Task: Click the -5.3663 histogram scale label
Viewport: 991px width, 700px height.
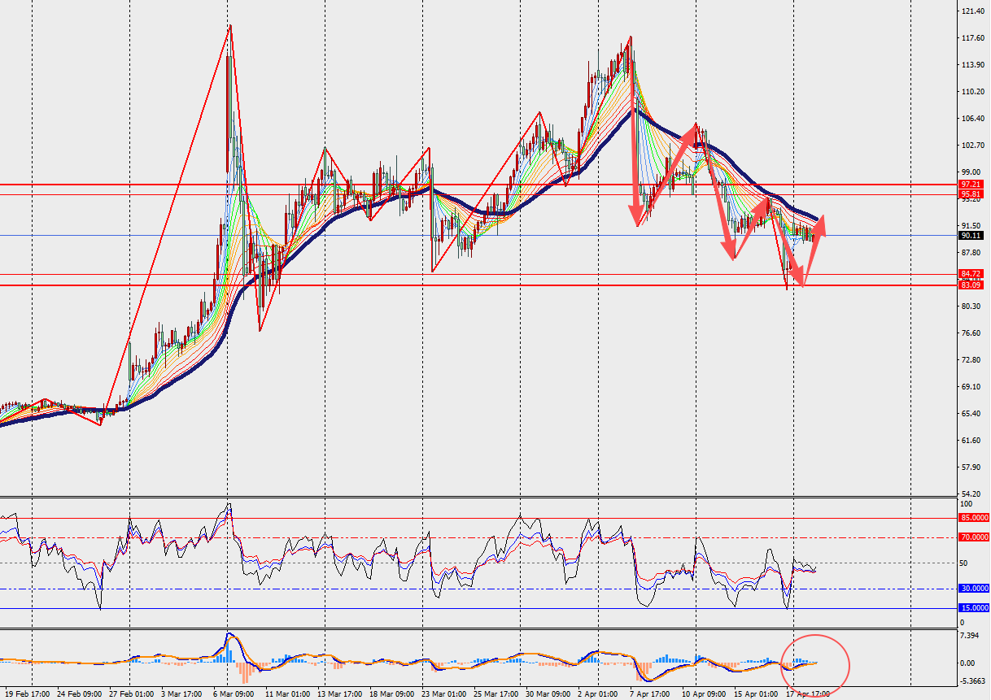Action: pos(971,681)
